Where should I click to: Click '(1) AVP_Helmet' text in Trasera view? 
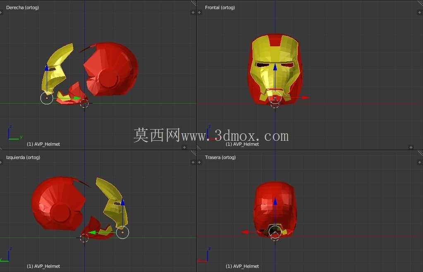(242, 266)
